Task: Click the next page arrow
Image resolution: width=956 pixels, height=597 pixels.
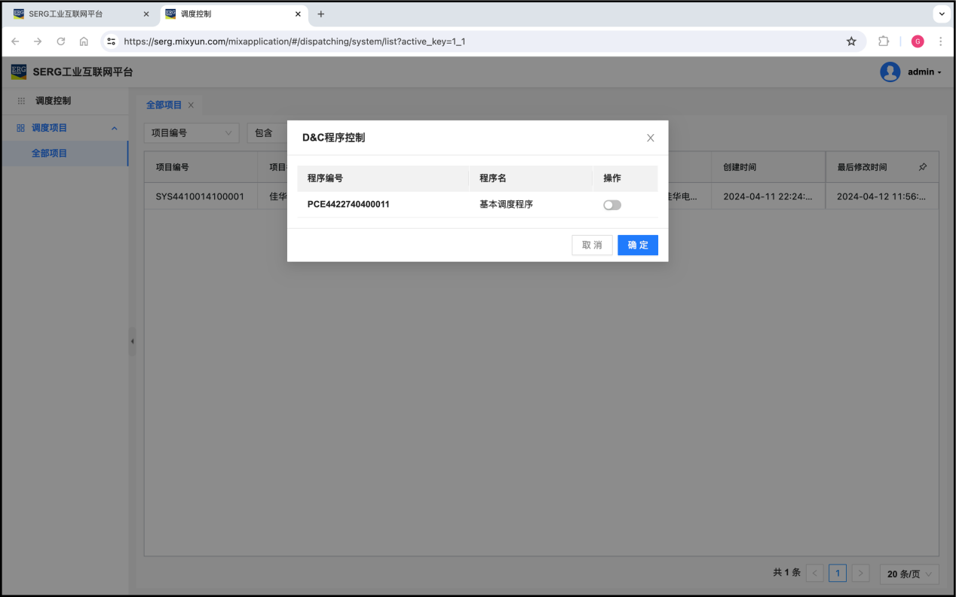Action: point(860,574)
